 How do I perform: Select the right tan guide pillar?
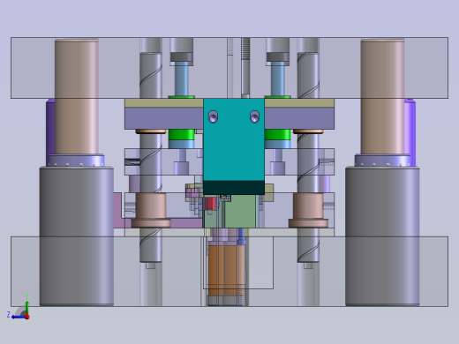[382, 96]
